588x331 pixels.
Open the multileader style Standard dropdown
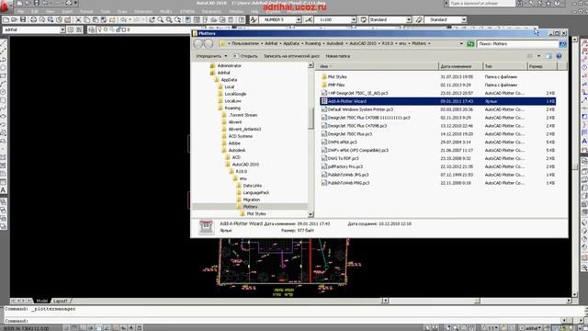(464, 19)
